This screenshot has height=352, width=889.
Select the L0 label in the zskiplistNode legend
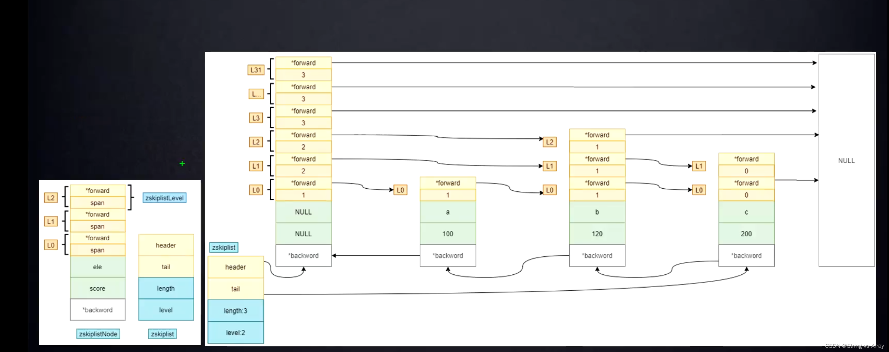pyautogui.click(x=51, y=245)
